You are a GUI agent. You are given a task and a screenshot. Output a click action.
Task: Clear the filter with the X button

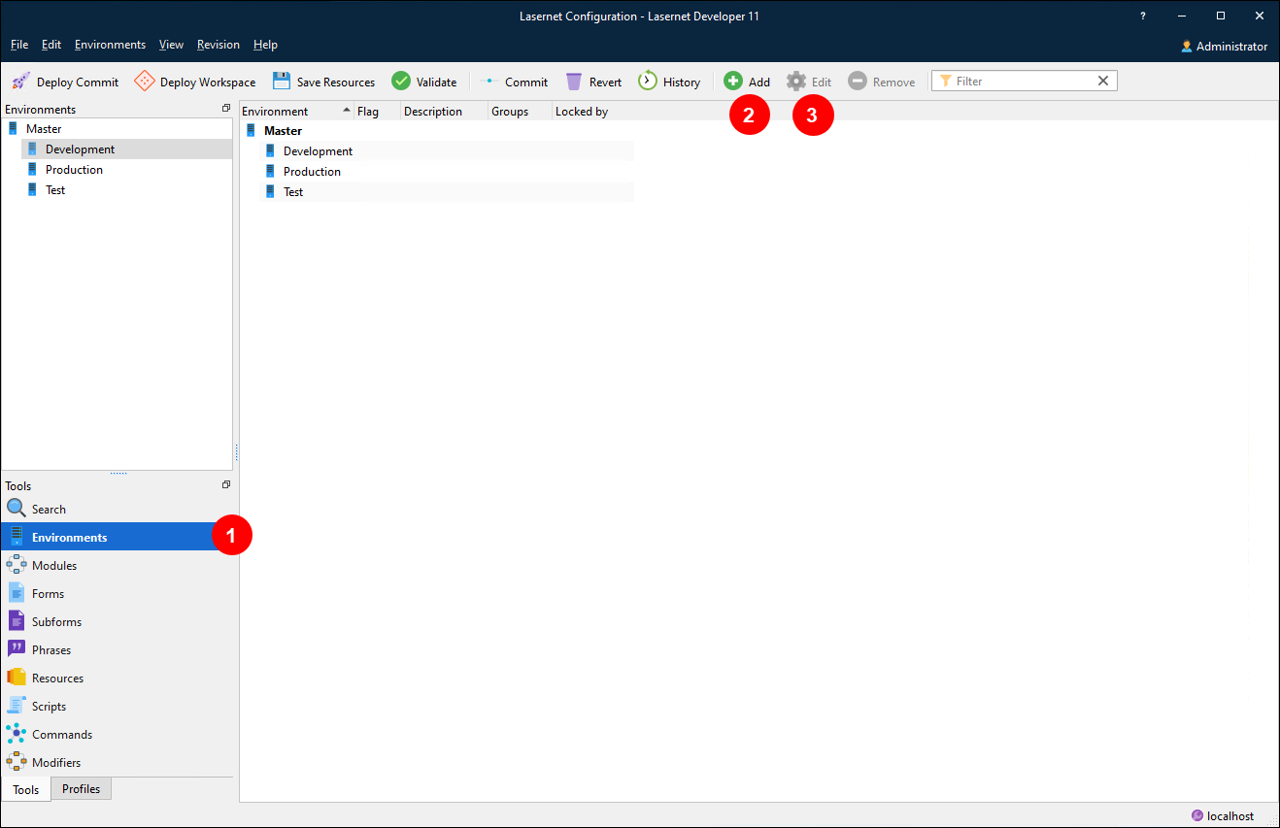(1103, 82)
